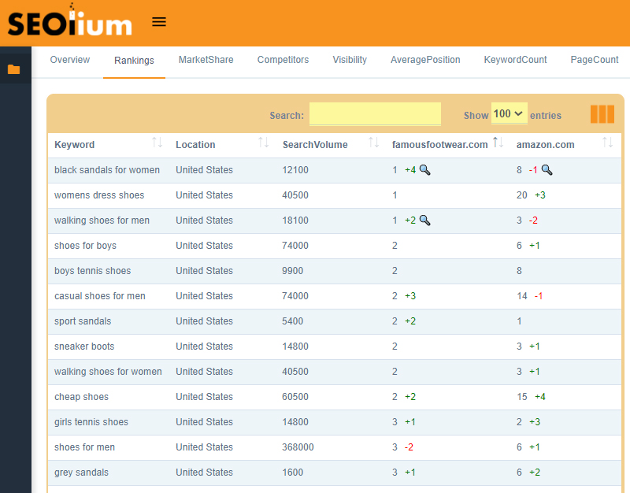The image size is (630, 493).
Task: Click famousfootwear +3 change for casual shoes for men
Action: tap(410, 296)
